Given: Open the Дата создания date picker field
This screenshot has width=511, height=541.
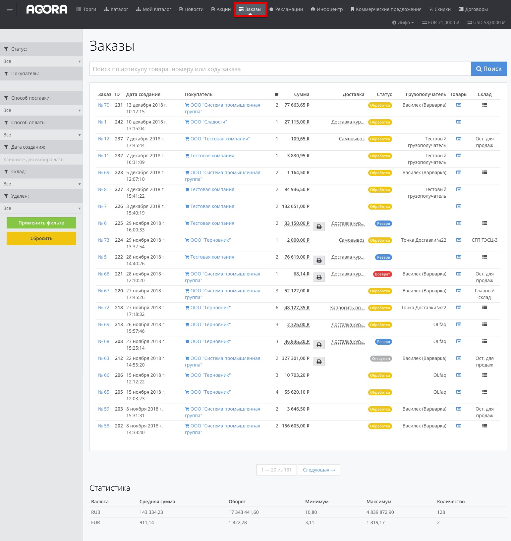Looking at the screenshot, I should 41,159.
